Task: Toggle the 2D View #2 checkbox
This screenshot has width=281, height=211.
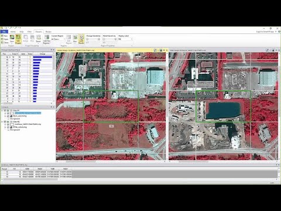Action: 5,121
